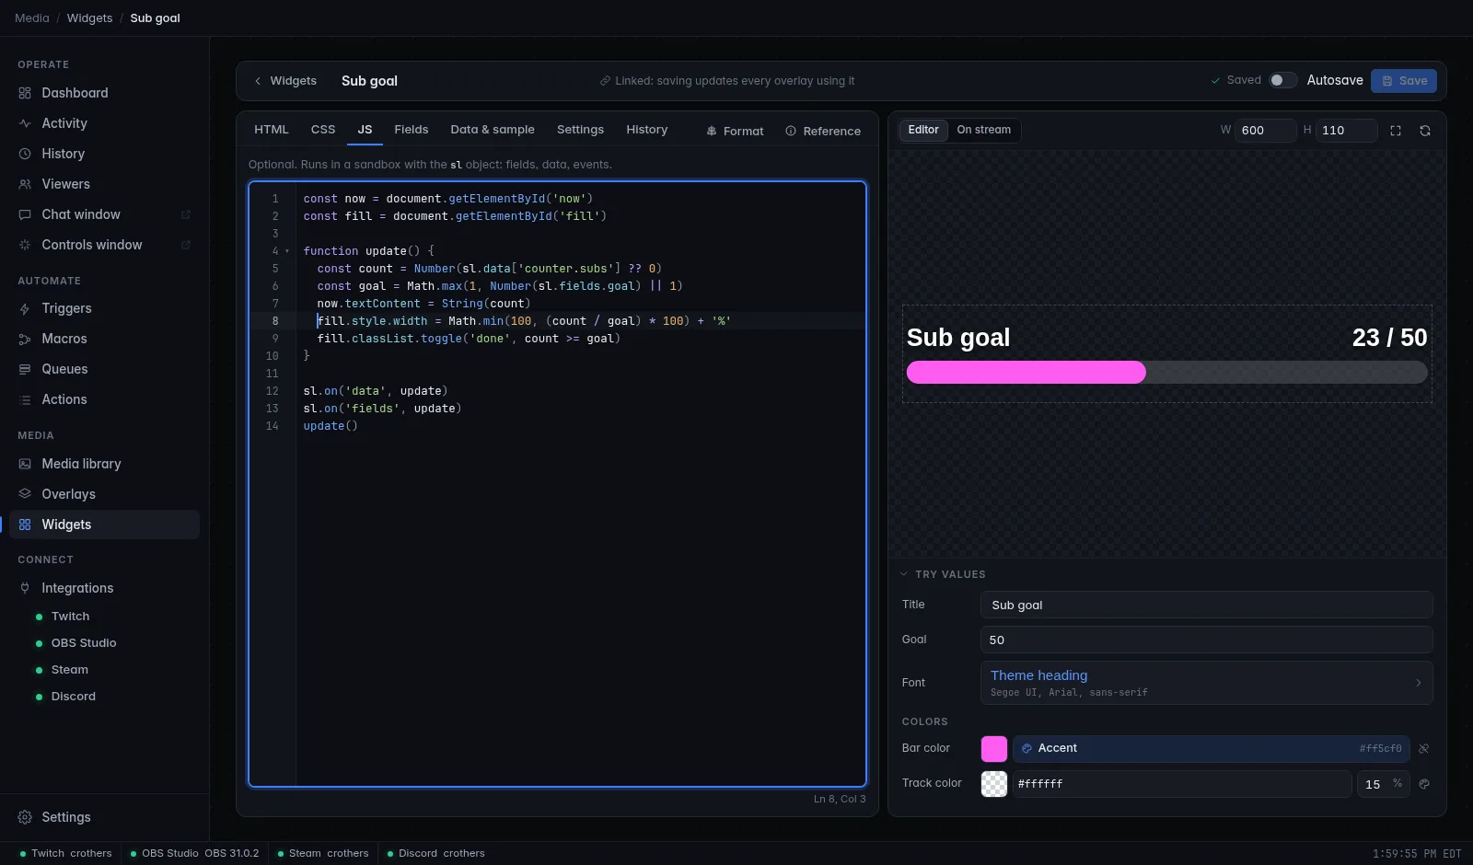Click the Viewers sidebar icon
Image resolution: width=1473 pixels, height=865 pixels.
(25, 184)
